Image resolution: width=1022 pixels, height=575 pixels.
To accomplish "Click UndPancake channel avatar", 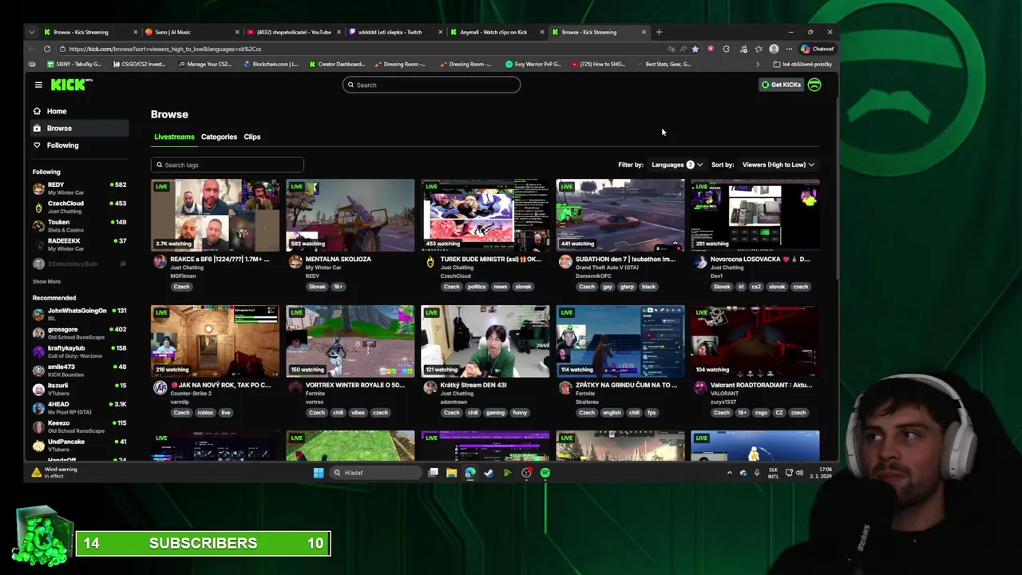I will [38, 445].
